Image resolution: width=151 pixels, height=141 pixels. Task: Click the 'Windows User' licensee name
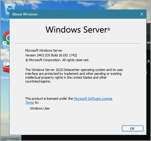40,108
